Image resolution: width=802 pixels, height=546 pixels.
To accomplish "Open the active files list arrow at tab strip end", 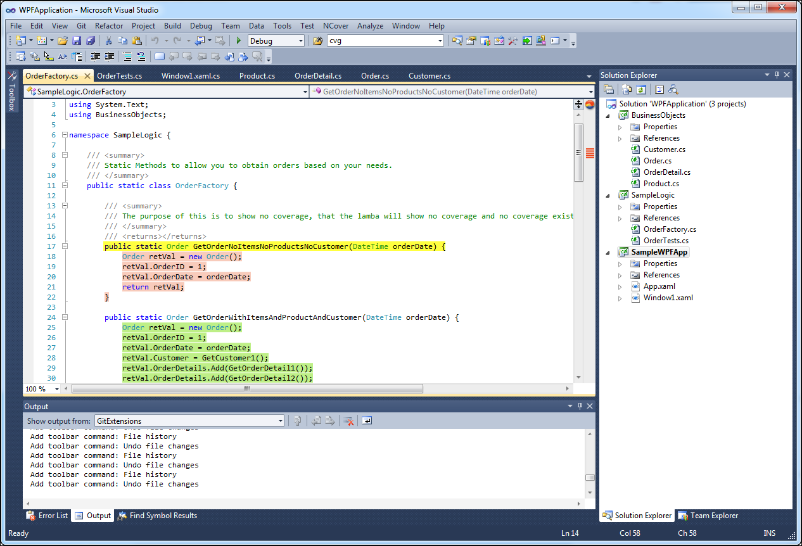I will [x=590, y=77].
